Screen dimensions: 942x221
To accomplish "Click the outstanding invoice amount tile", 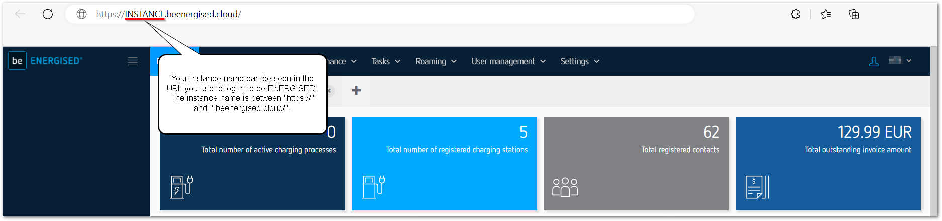I will (828, 164).
